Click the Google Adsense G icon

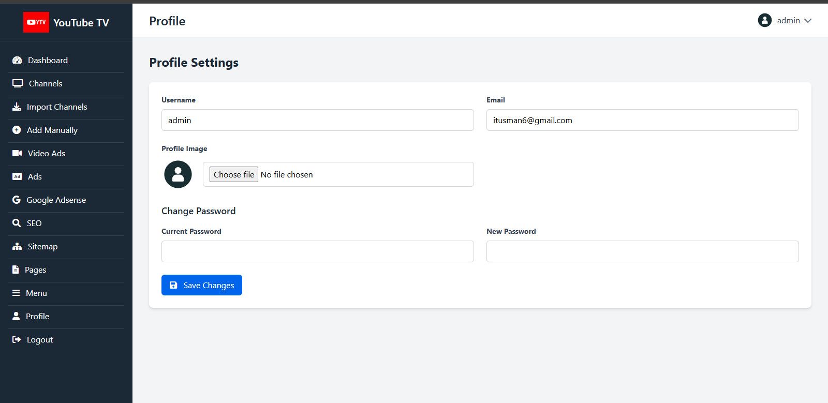tap(17, 200)
